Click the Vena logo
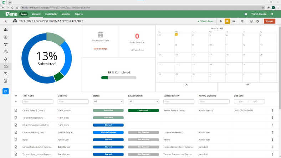Viewport: 281px width, 158px height. coord(11,14)
